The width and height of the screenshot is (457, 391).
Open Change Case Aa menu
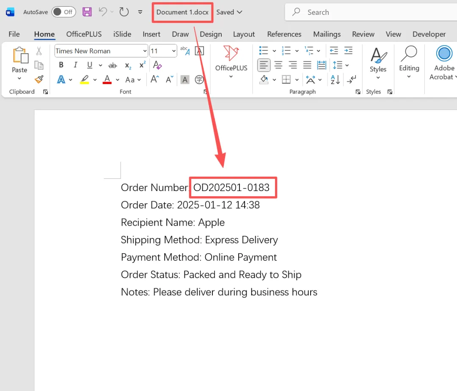click(133, 80)
